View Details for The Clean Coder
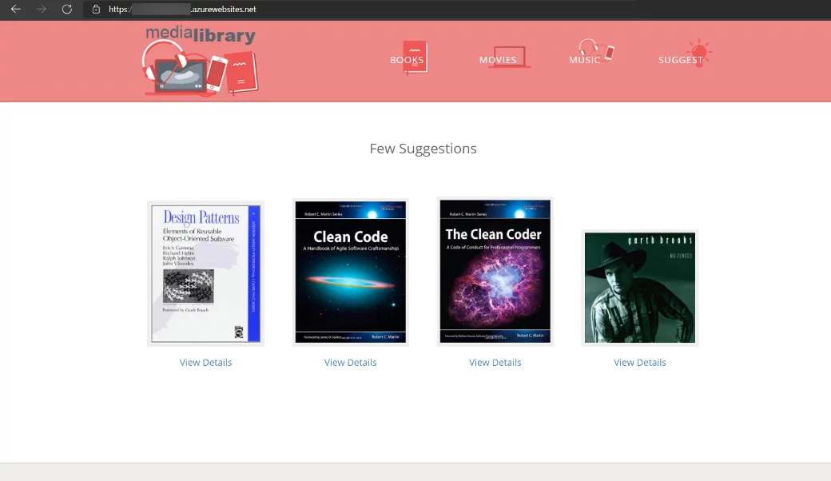Image resolution: width=831 pixels, height=481 pixels. coord(495,362)
